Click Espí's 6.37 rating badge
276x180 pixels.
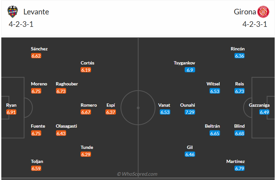pyautogui.click(x=111, y=112)
